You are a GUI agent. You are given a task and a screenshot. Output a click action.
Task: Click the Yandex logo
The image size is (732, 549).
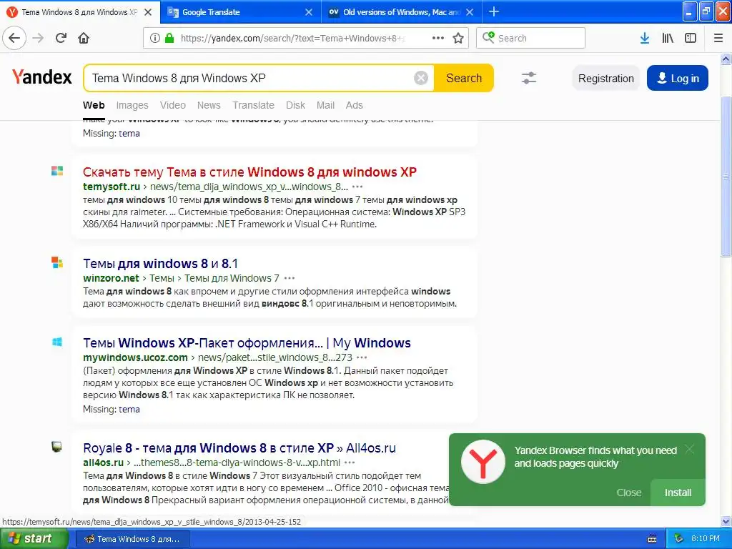coord(42,77)
